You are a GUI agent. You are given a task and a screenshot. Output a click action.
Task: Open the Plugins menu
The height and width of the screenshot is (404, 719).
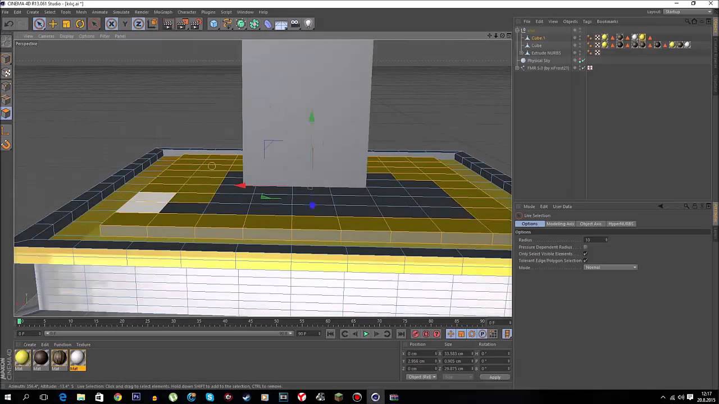point(208,12)
